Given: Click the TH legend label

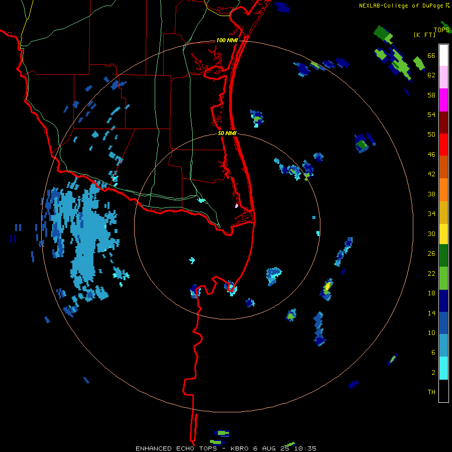Looking at the screenshot, I should point(431,392).
